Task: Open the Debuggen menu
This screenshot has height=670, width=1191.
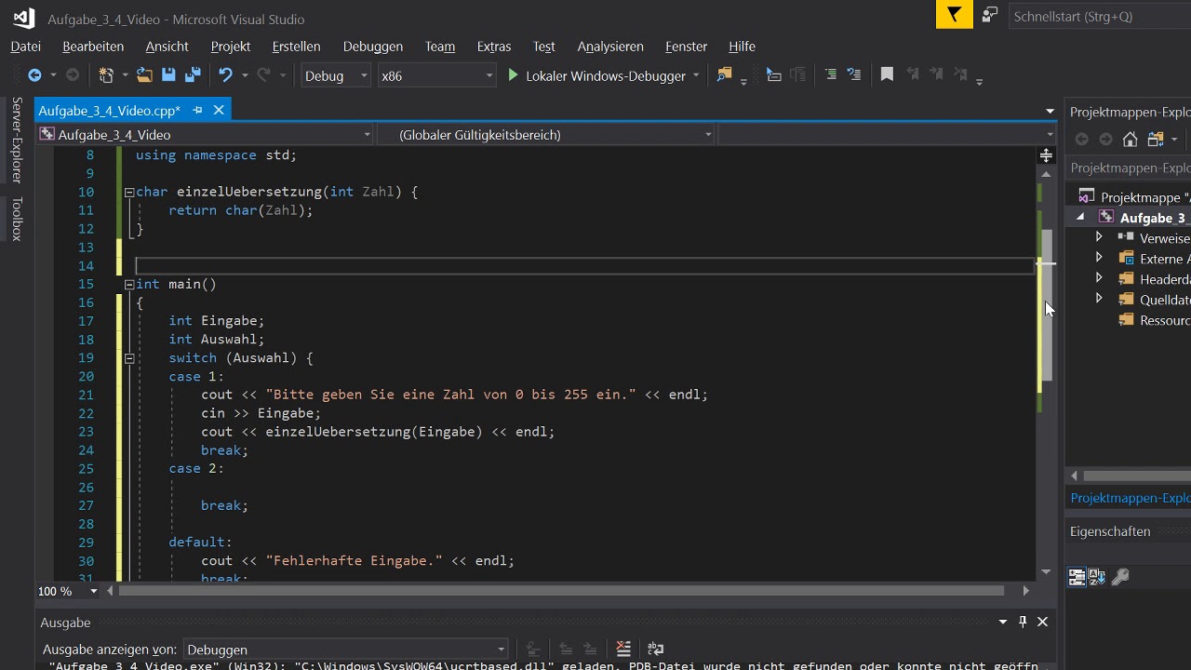Action: point(373,46)
